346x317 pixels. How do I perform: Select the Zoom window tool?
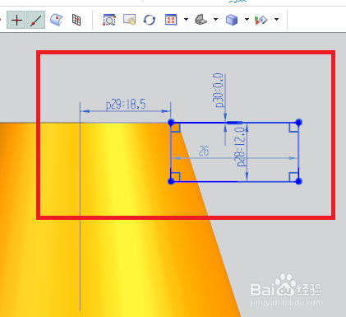click(x=109, y=20)
